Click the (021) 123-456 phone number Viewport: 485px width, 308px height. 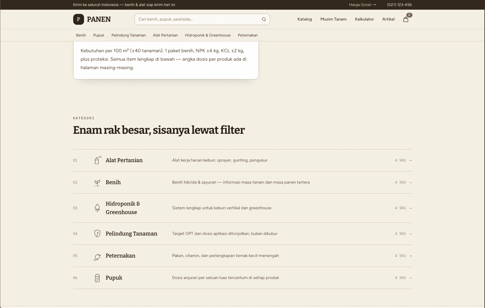point(399,5)
